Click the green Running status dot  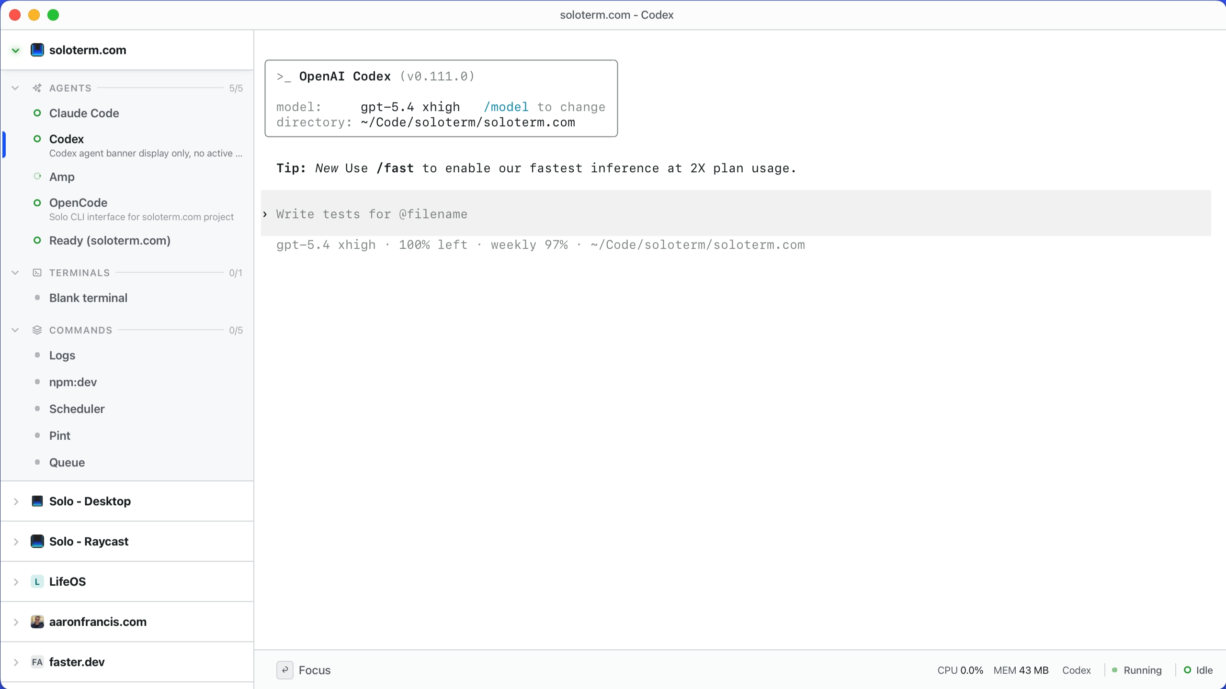click(1115, 670)
